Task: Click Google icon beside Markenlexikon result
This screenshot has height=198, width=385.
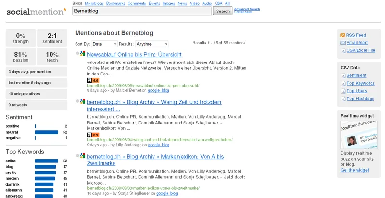Action: click(82, 155)
